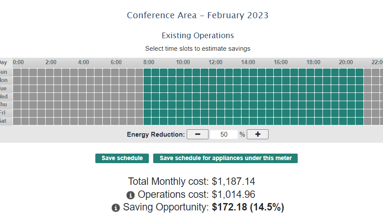Screen dimensions: 383x223
Task: Toggle the Sunday 8:00 time slot
Action: pyautogui.click(x=147, y=72)
